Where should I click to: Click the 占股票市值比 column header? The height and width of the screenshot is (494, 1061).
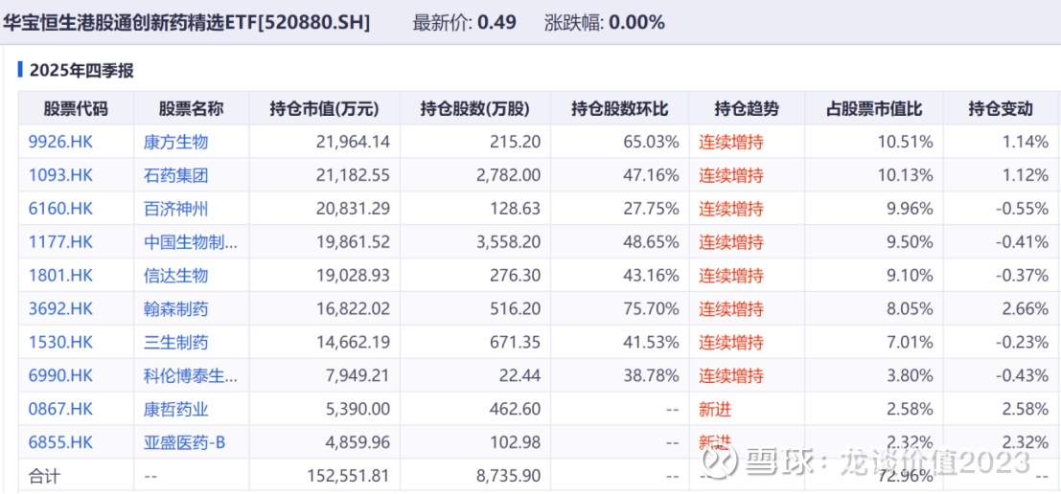(x=873, y=109)
